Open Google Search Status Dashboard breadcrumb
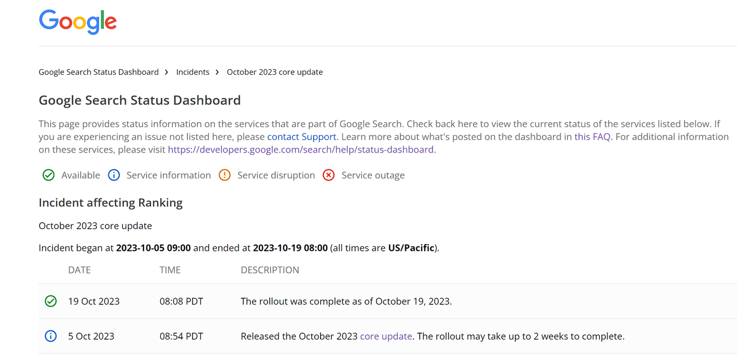 point(99,72)
